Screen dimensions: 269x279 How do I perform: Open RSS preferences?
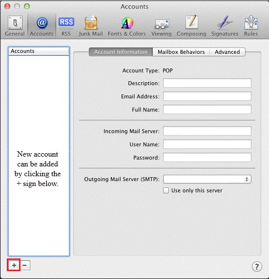[x=66, y=26]
